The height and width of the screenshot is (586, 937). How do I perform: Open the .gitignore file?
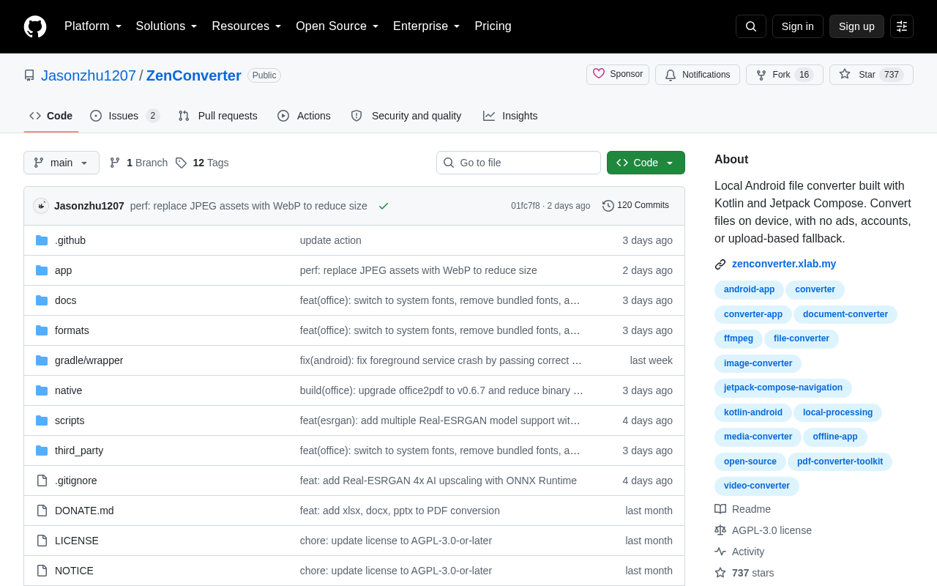(76, 481)
